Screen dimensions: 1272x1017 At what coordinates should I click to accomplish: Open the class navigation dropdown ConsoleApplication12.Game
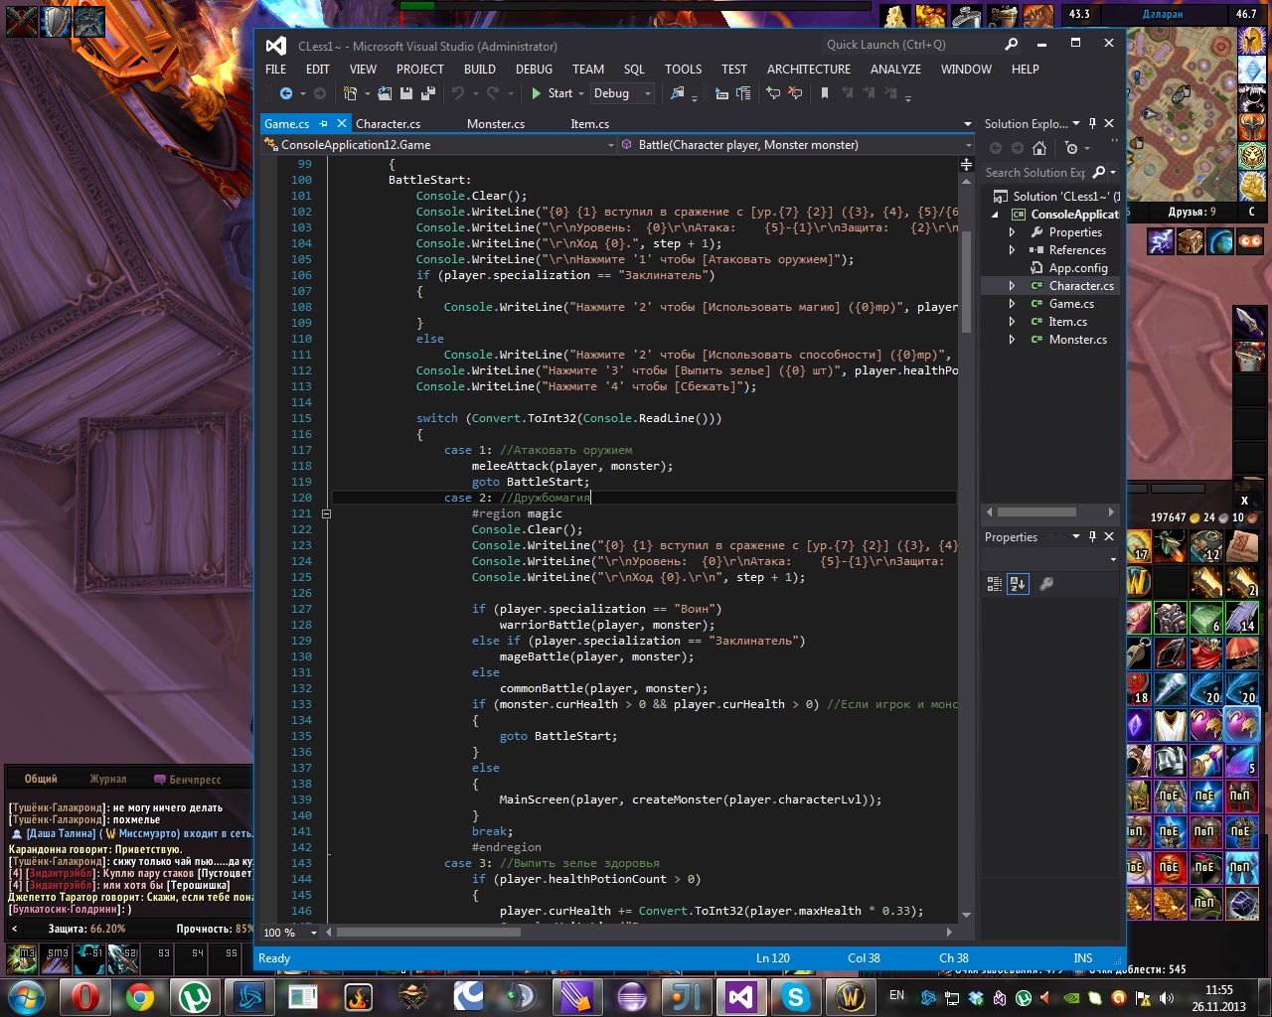[439, 145]
